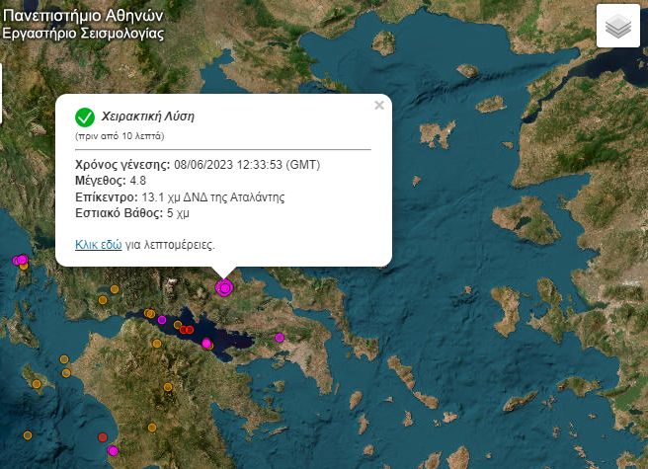
Task: Open the 'Κλικ εδώ' details link
Action: tap(98, 244)
